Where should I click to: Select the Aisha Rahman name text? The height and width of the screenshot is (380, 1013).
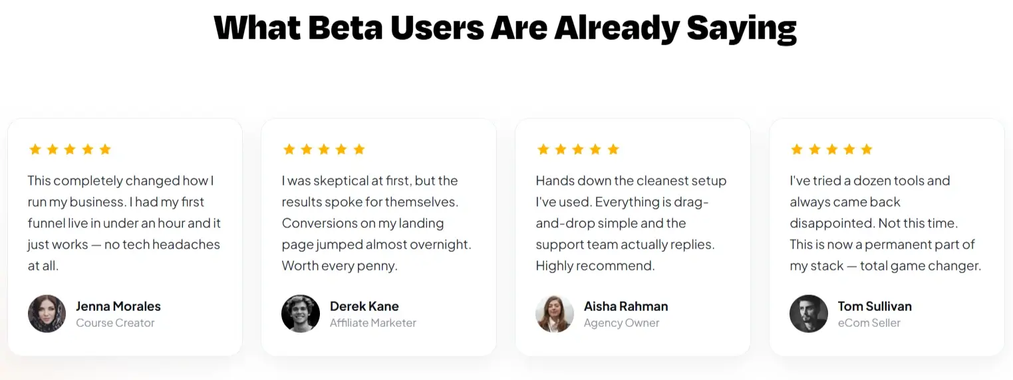point(626,306)
